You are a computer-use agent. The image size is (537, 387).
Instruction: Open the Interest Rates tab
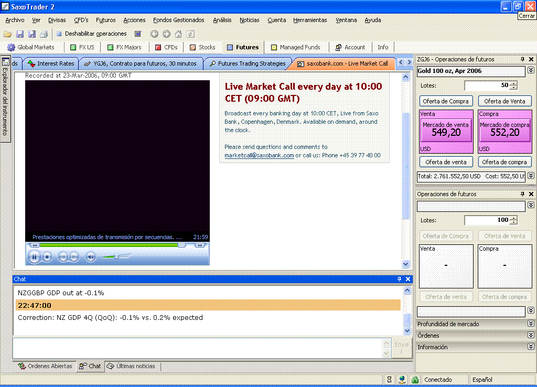(x=51, y=63)
